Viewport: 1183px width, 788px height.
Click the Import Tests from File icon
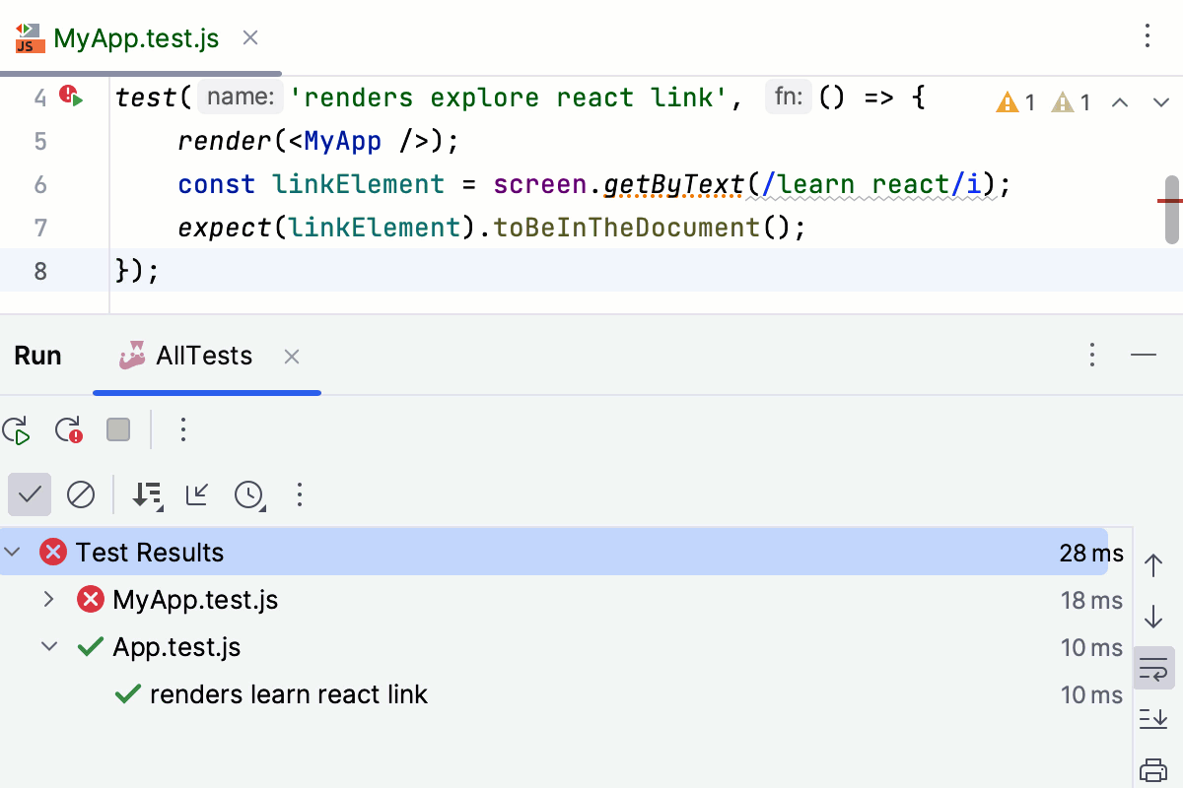coord(196,495)
